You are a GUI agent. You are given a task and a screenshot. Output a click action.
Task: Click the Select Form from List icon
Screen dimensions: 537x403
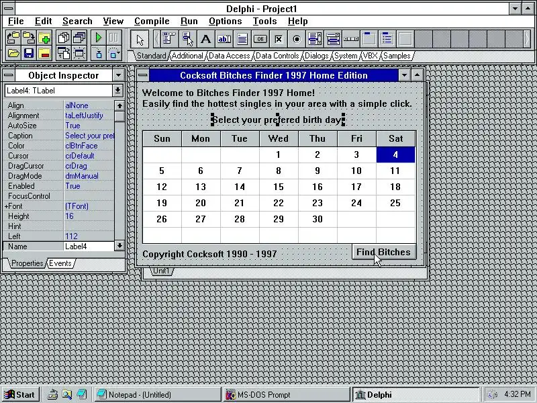pyautogui.click(x=79, y=38)
